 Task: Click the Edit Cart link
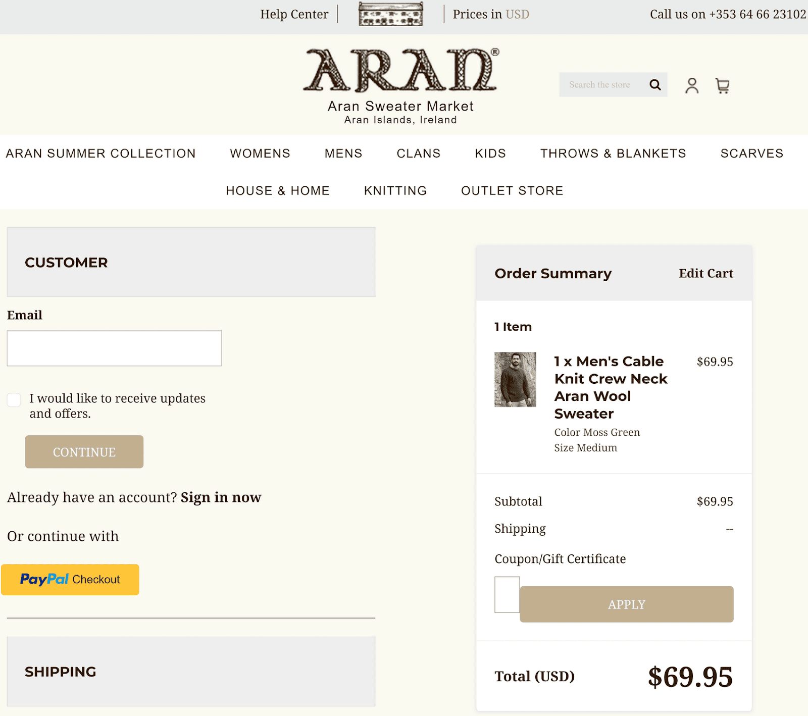(x=705, y=273)
